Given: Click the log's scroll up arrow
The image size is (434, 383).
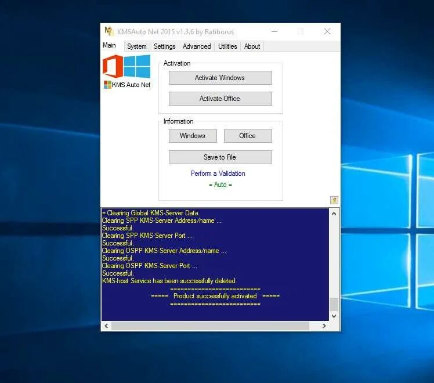Looking at the screenshot, I should [x=334, y=214].
